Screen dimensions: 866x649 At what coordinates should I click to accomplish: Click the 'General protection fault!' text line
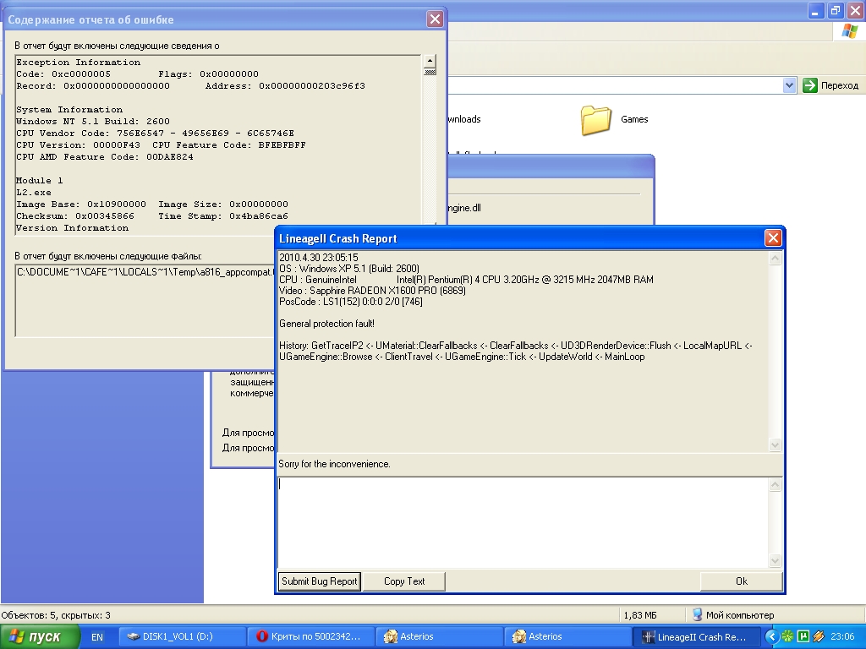(326, 324)
